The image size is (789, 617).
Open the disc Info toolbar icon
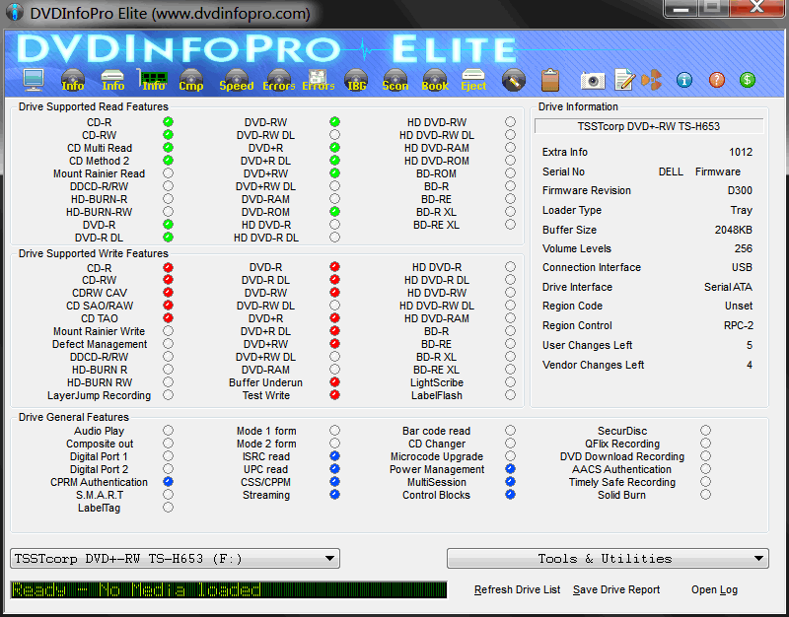pyautogui.click(x=72, y=81)
